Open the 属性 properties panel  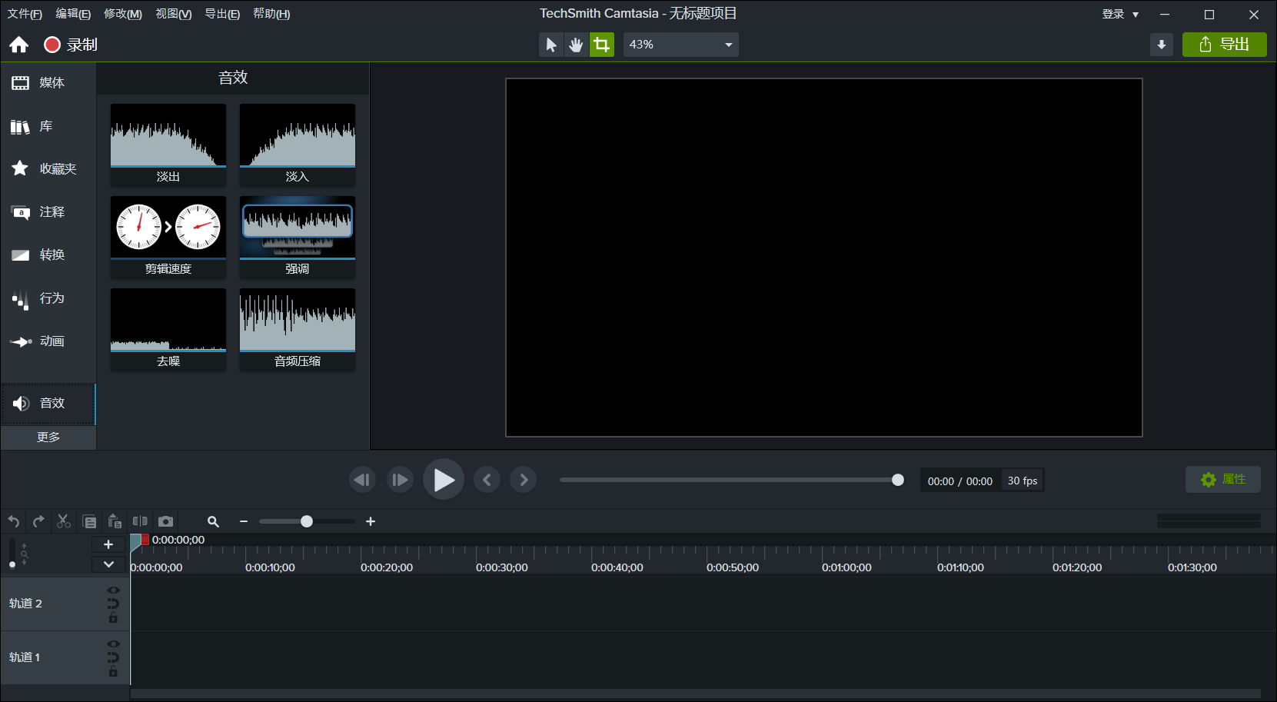[x=1222, y=479]
